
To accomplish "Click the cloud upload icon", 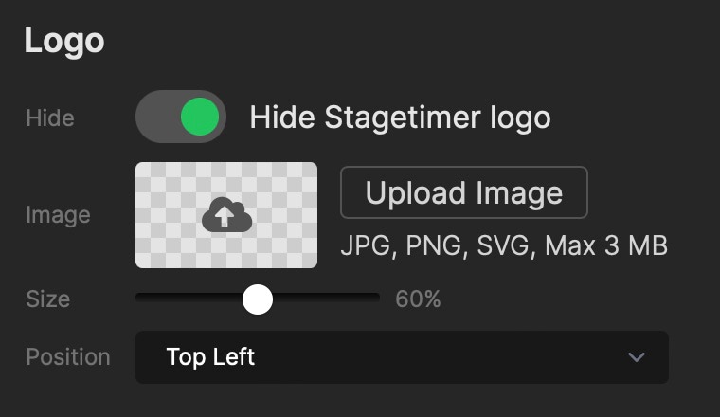I will click(x=226, y=217).
